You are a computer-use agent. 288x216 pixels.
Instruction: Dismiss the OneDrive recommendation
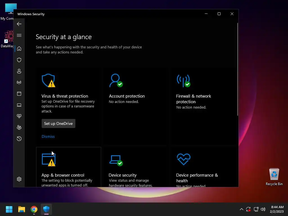point(48,136)
